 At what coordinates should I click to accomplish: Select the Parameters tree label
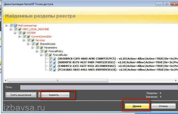point(51,48)
